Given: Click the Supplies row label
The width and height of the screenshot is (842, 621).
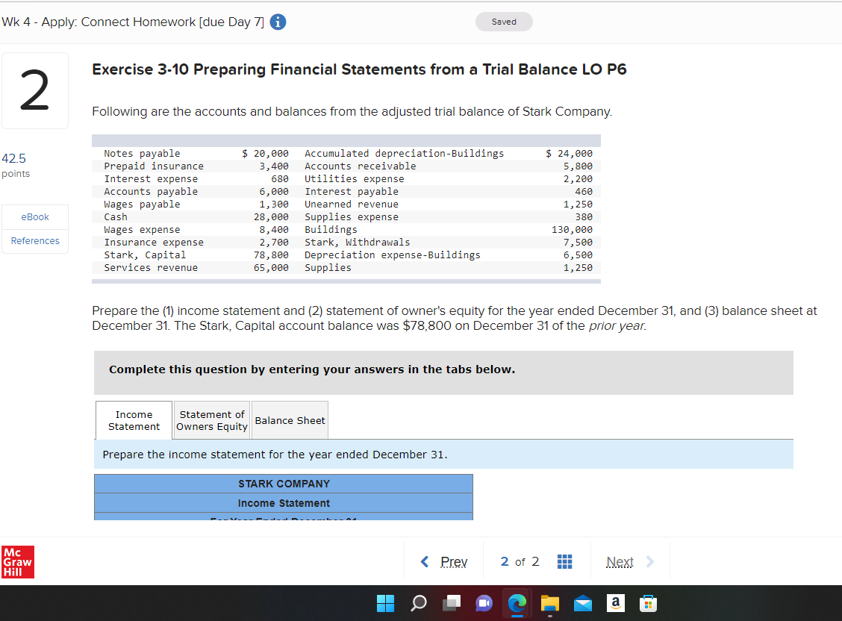Looking at the screenshot, I should 328,268.
